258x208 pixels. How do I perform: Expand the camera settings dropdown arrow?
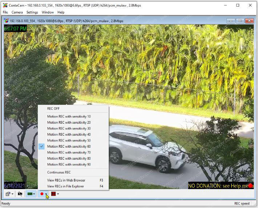(x=12, y=194)
